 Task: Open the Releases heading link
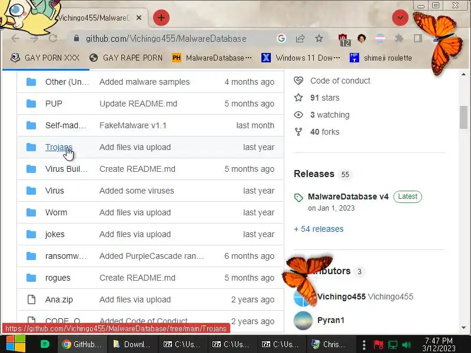pos(314,174)
